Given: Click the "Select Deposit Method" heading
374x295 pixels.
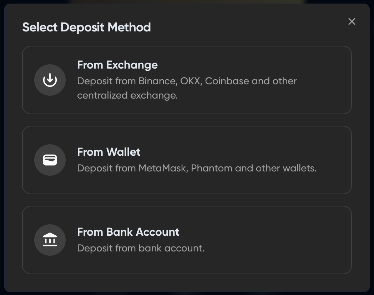Looking at the screenshot, I should (x=87, y=27).
